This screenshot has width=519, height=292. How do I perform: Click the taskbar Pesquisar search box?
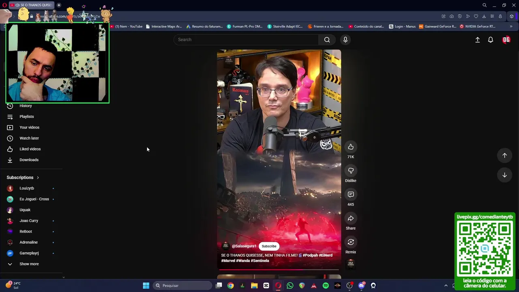(x=182, y=286)
